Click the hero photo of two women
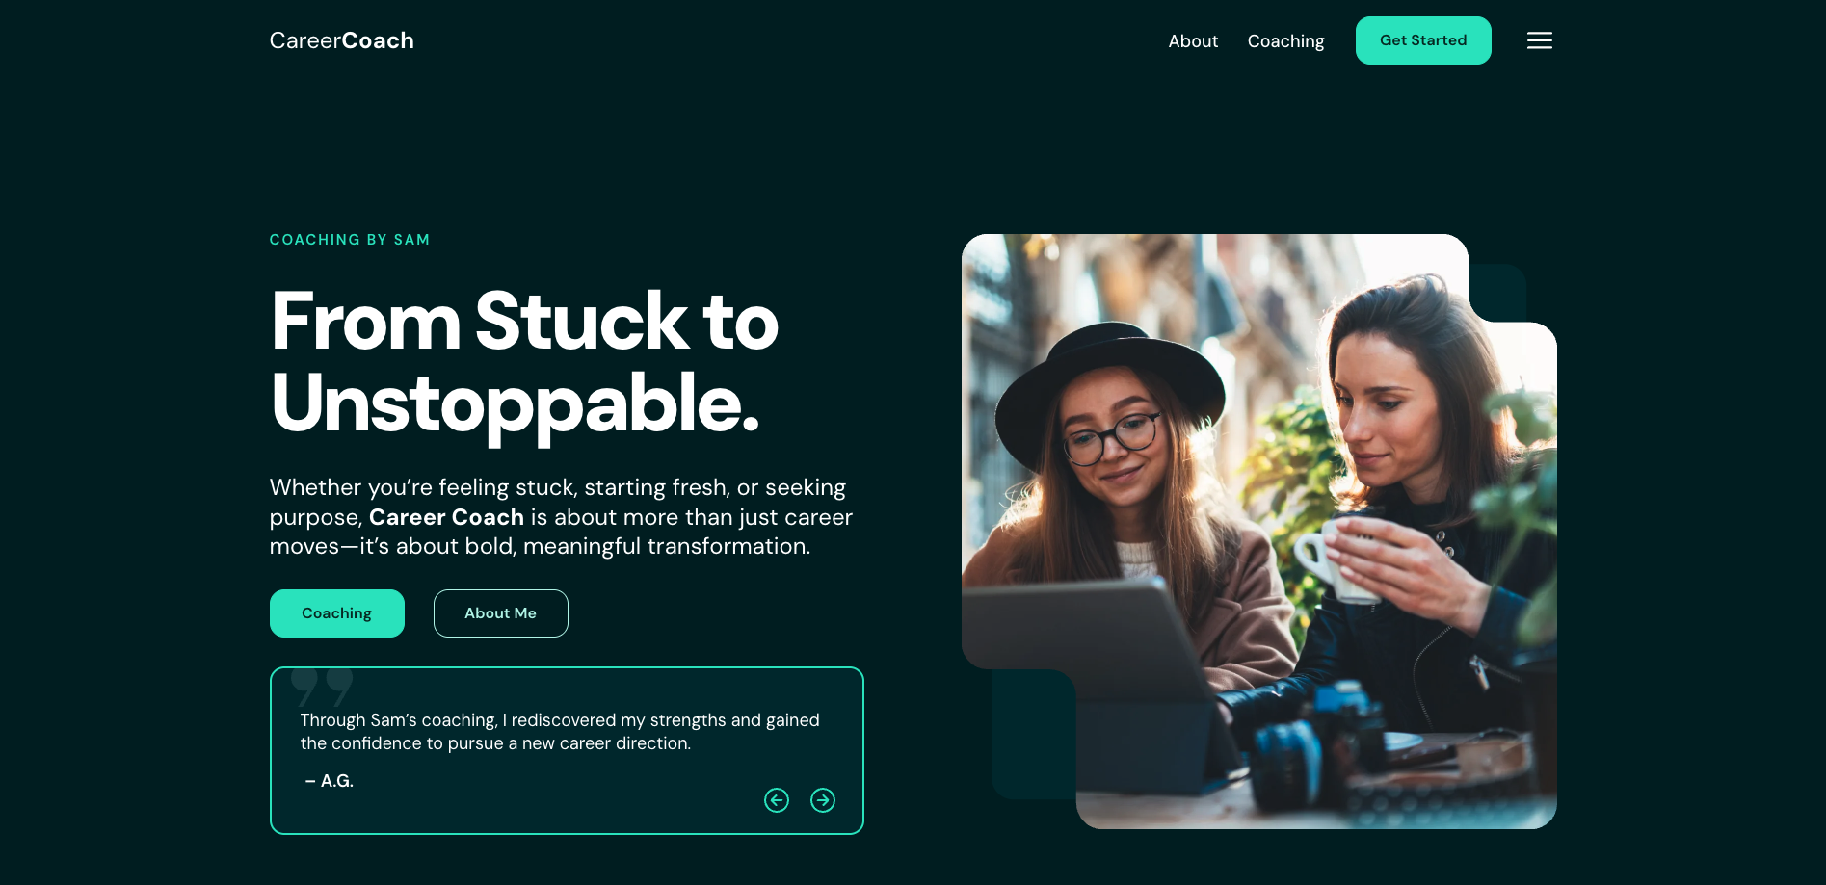Screen dimensions: 1826x885 click(1258, 531)
